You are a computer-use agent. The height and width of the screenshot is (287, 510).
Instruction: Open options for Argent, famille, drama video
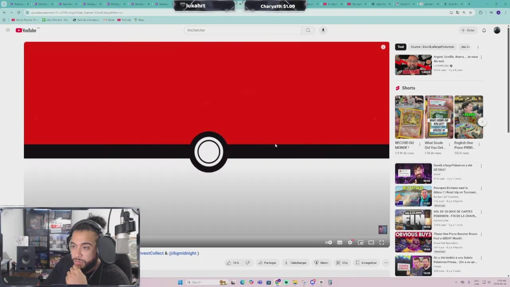click(x=481, y=57)
